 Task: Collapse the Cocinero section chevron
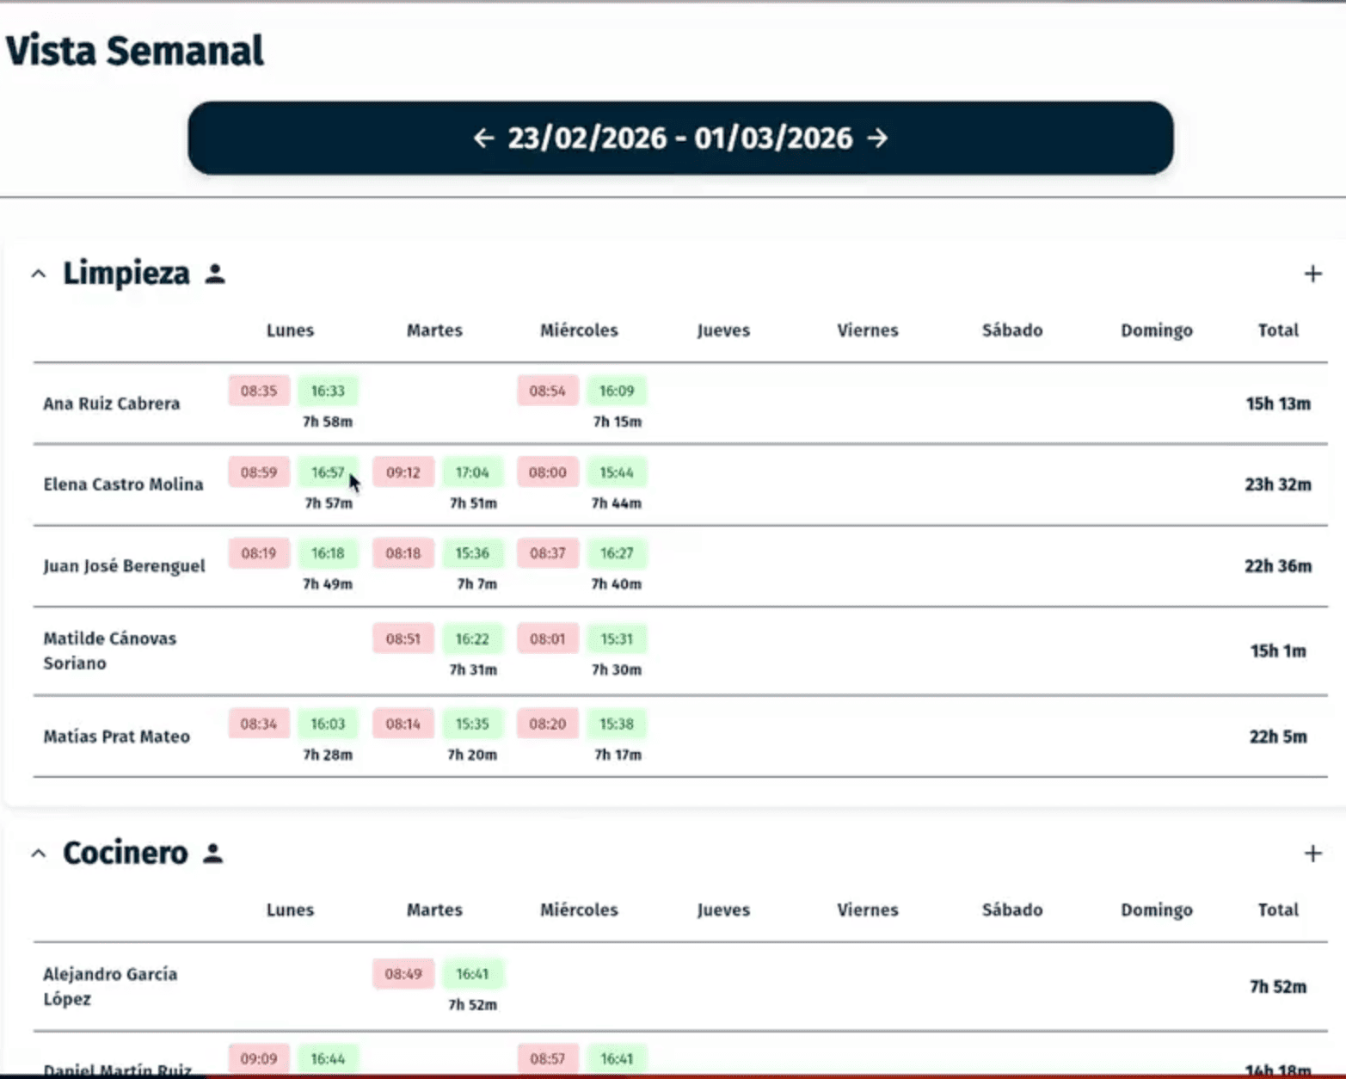click(x=39, y=854)
